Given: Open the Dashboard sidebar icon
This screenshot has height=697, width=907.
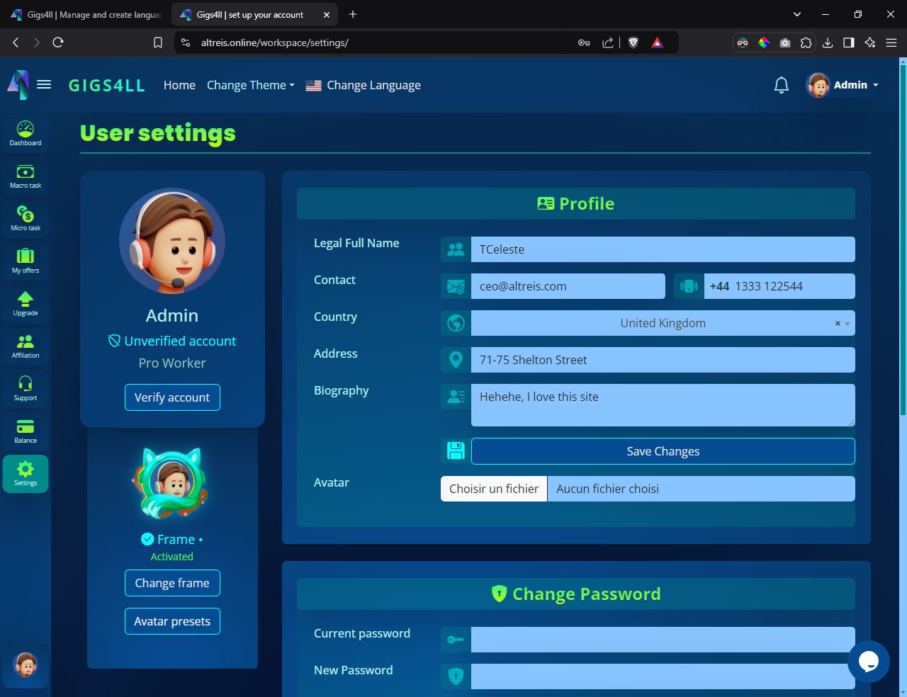Looking at the screenshot, I should point(26,133).
